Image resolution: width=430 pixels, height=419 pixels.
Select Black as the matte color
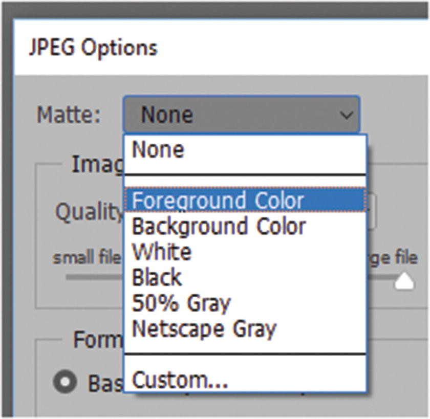pos(157,277)
